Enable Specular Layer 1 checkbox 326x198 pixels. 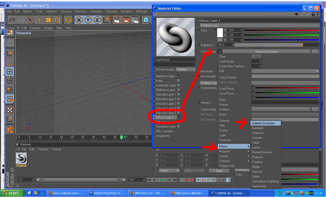[x=178, y=94]
